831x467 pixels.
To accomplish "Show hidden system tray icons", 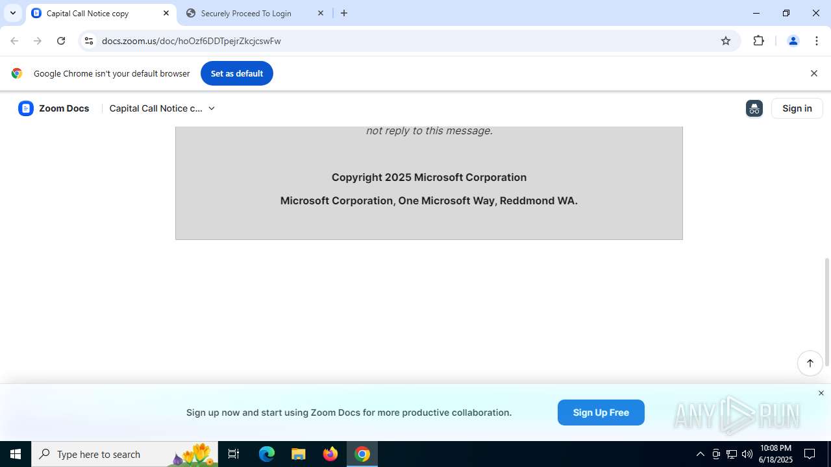I will 700,454.
